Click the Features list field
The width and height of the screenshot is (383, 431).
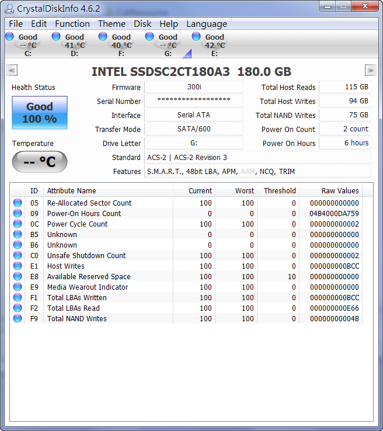[x=257, y=171]
